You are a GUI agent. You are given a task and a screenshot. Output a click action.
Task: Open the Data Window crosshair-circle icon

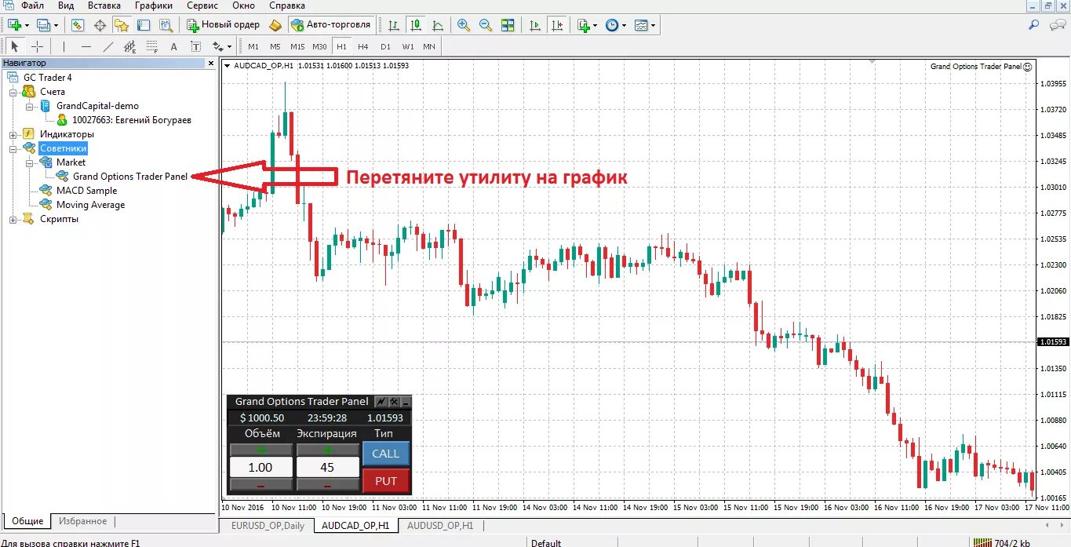[100, 25]
